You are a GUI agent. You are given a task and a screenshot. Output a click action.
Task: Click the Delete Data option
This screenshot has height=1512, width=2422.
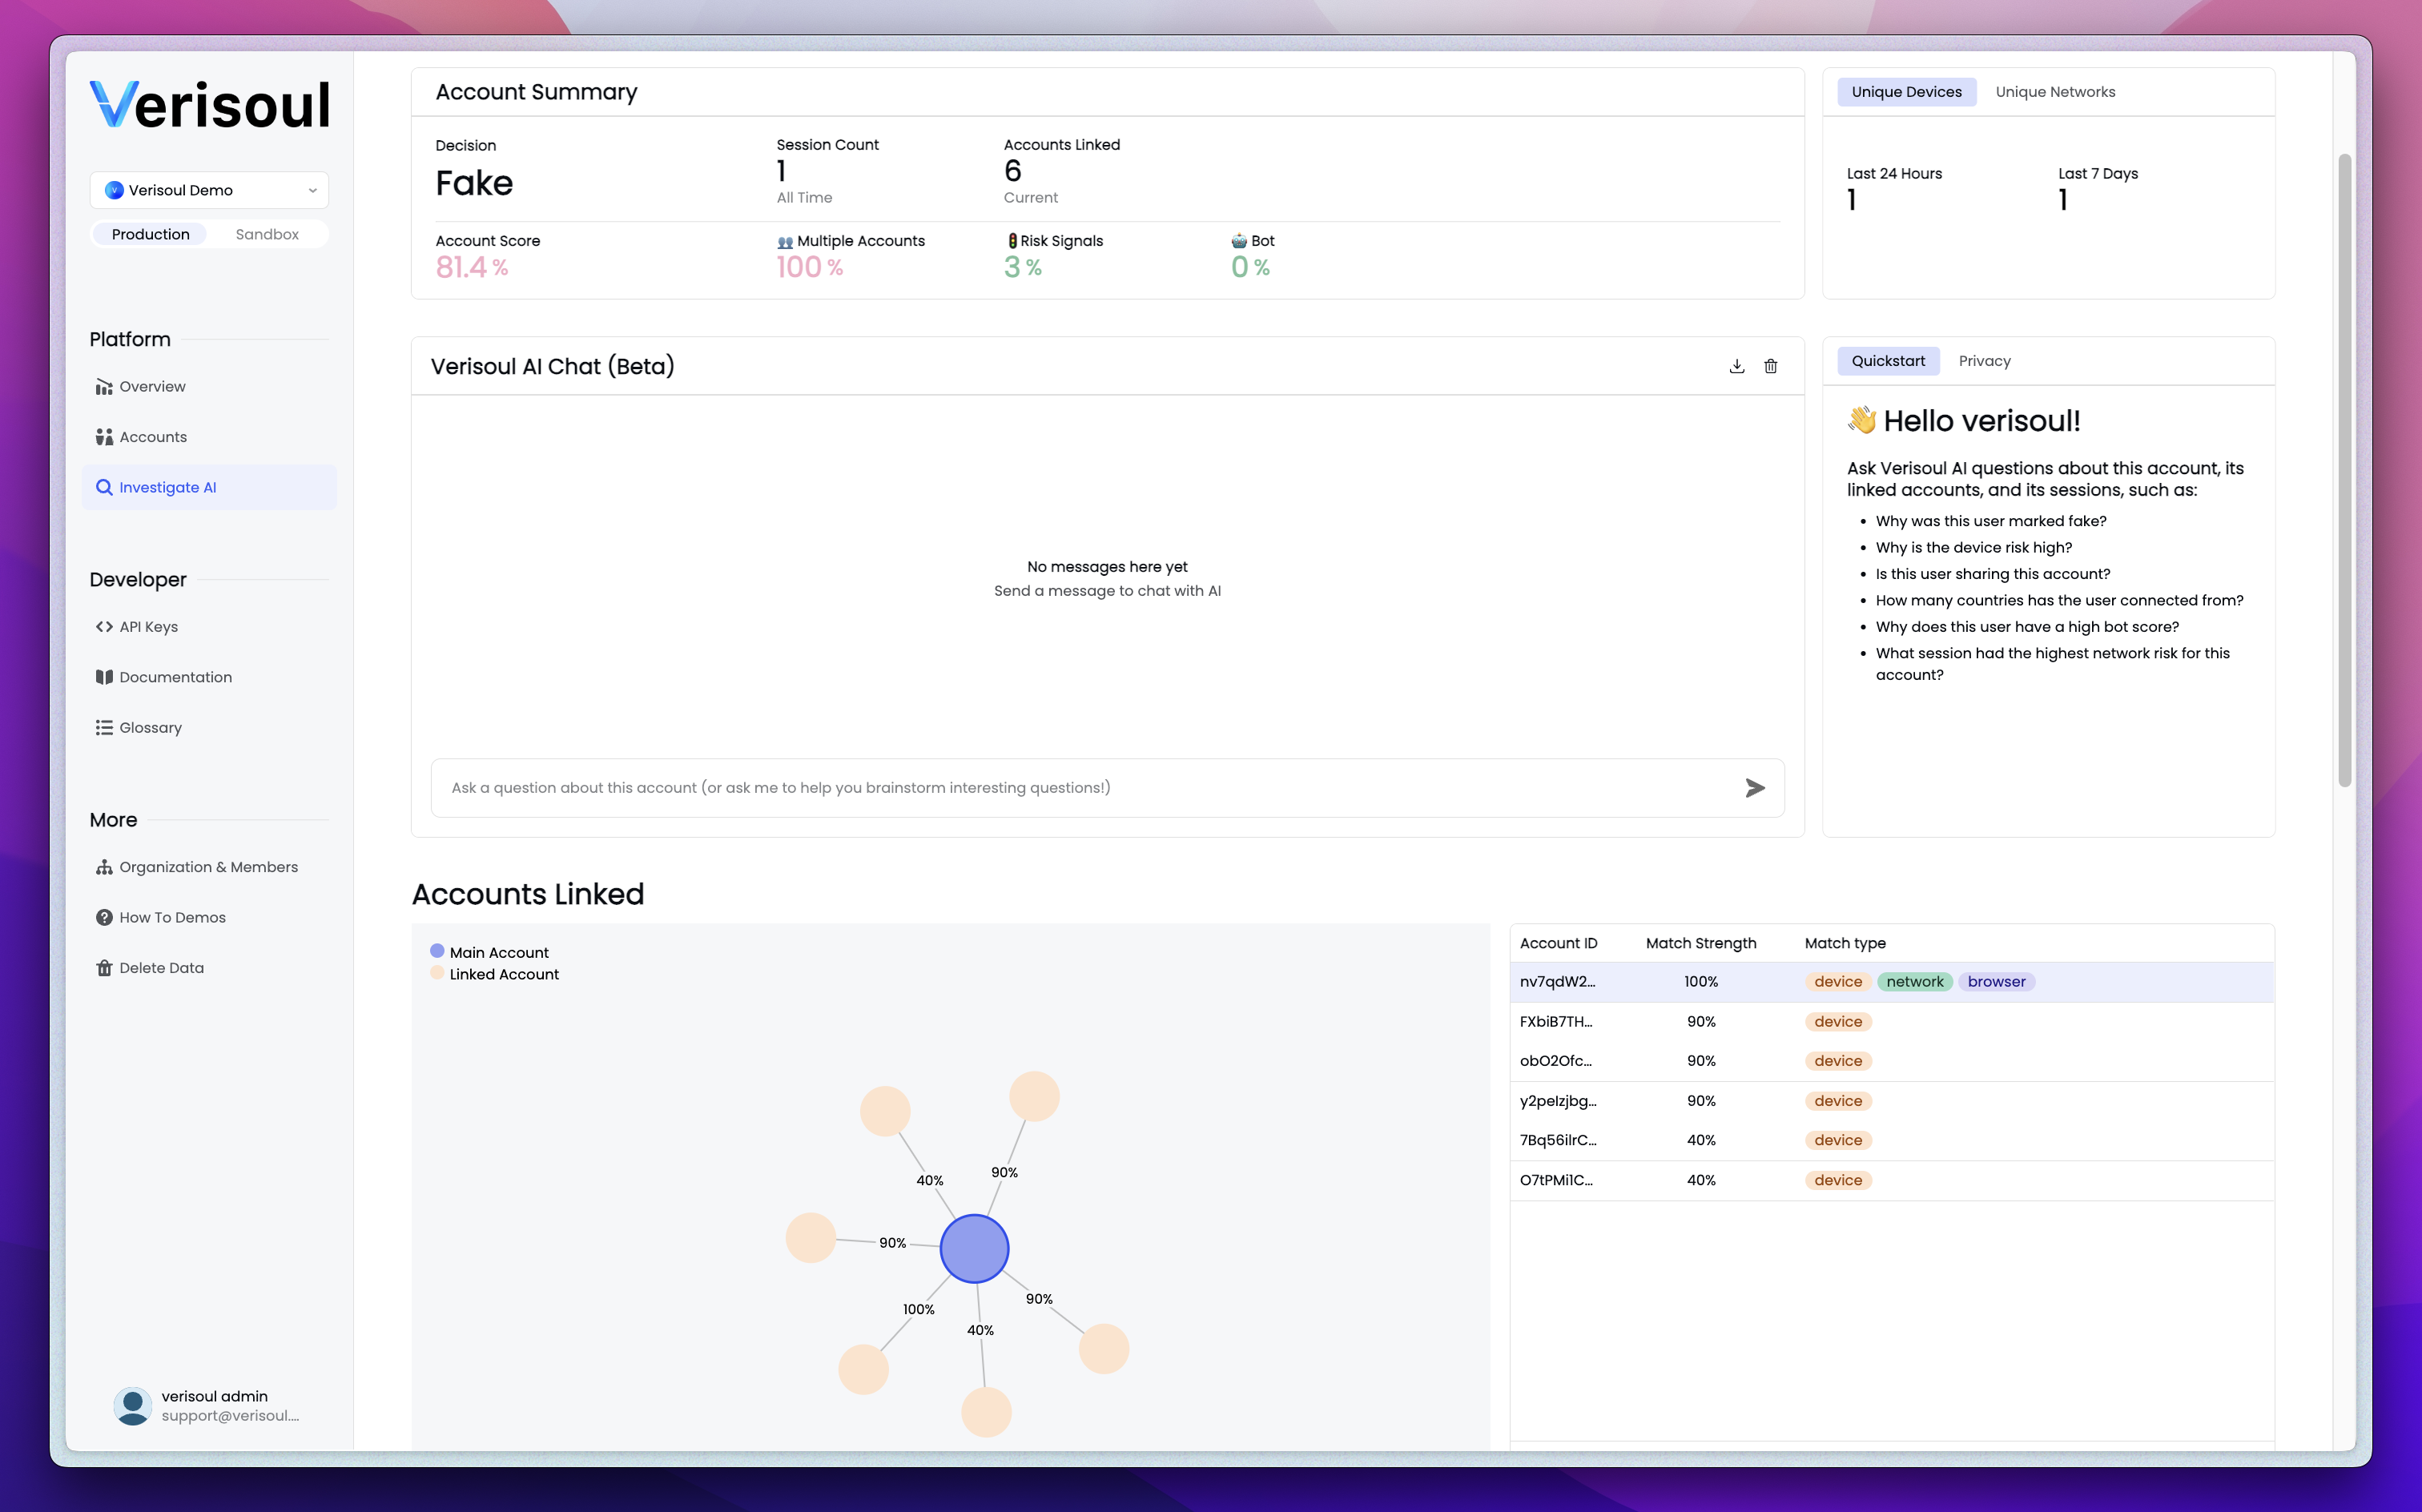161,968
